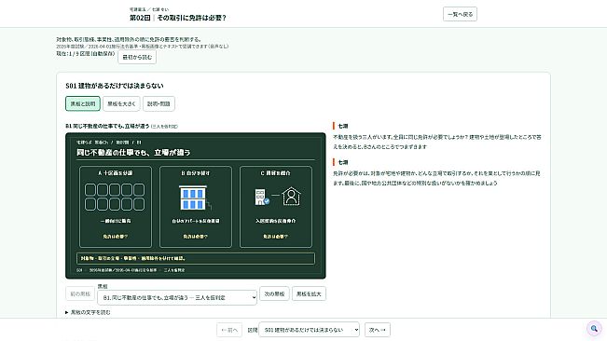
Task: Expand the 黒板の文字を読む disclosure
Action: [x=88, y=312]
